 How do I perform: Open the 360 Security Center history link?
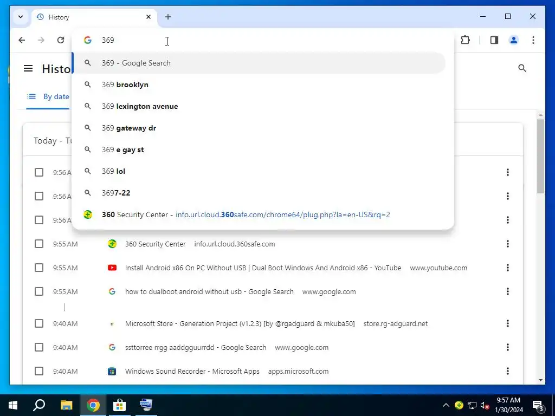pos(156,244)
